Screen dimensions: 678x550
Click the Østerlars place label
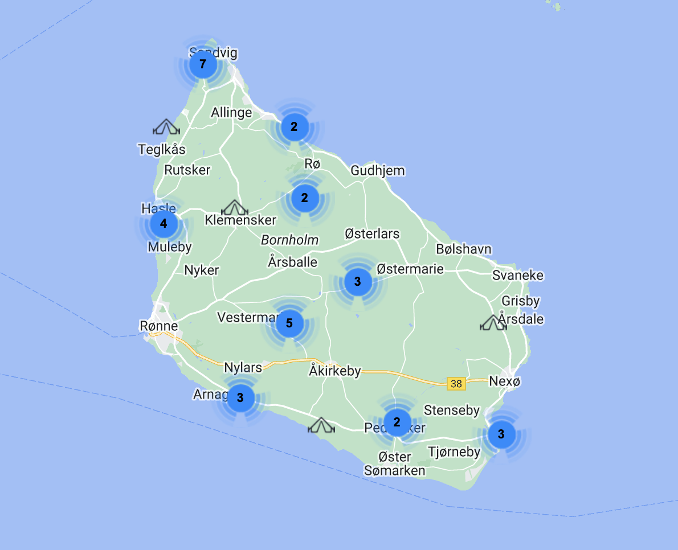point(372,234)
